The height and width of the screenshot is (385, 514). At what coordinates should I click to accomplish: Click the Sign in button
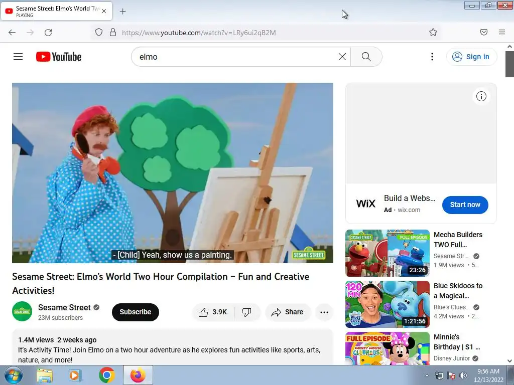click(471, 57)
